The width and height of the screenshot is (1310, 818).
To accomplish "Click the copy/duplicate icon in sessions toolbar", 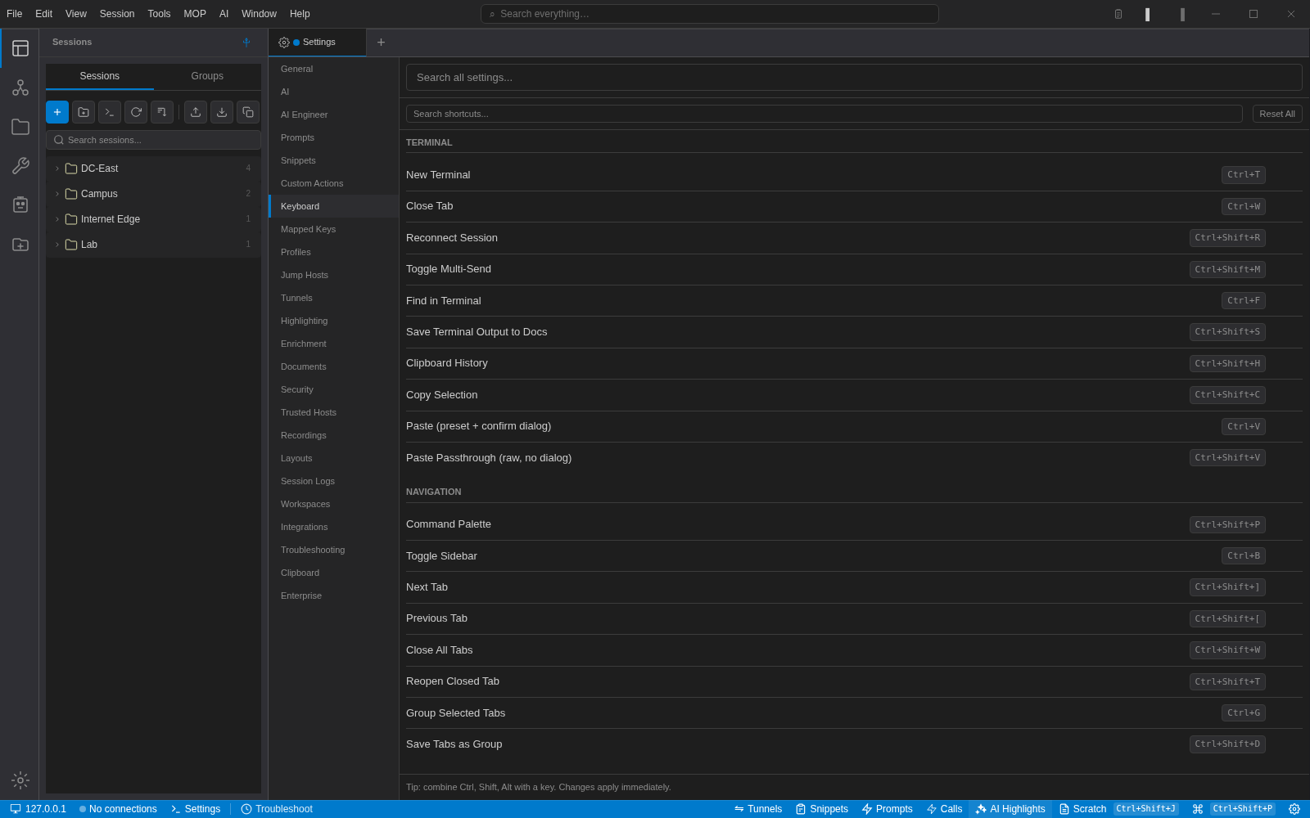I will point(248,112).
